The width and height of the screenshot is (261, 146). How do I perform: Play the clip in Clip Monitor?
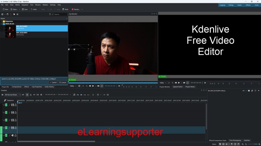coord(93,86)
